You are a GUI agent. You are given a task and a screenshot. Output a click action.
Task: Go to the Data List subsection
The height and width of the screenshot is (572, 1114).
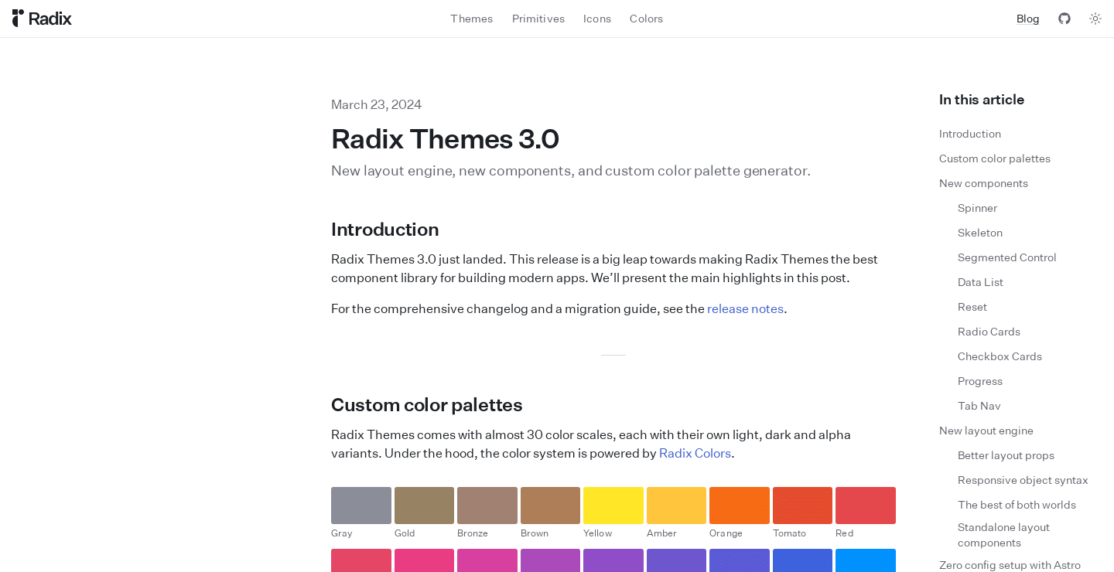click(x=980, y=281)
